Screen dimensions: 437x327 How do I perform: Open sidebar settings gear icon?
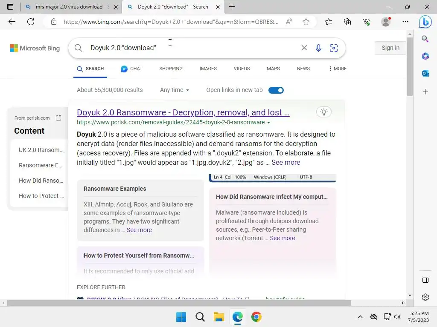425,297
